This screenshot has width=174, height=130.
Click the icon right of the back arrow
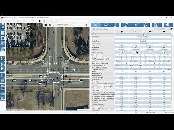coord(44,21)
